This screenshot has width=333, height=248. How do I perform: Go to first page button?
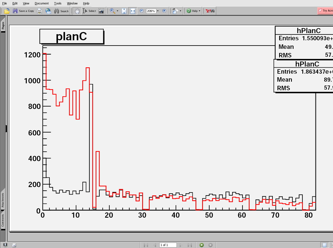[146, 245]
